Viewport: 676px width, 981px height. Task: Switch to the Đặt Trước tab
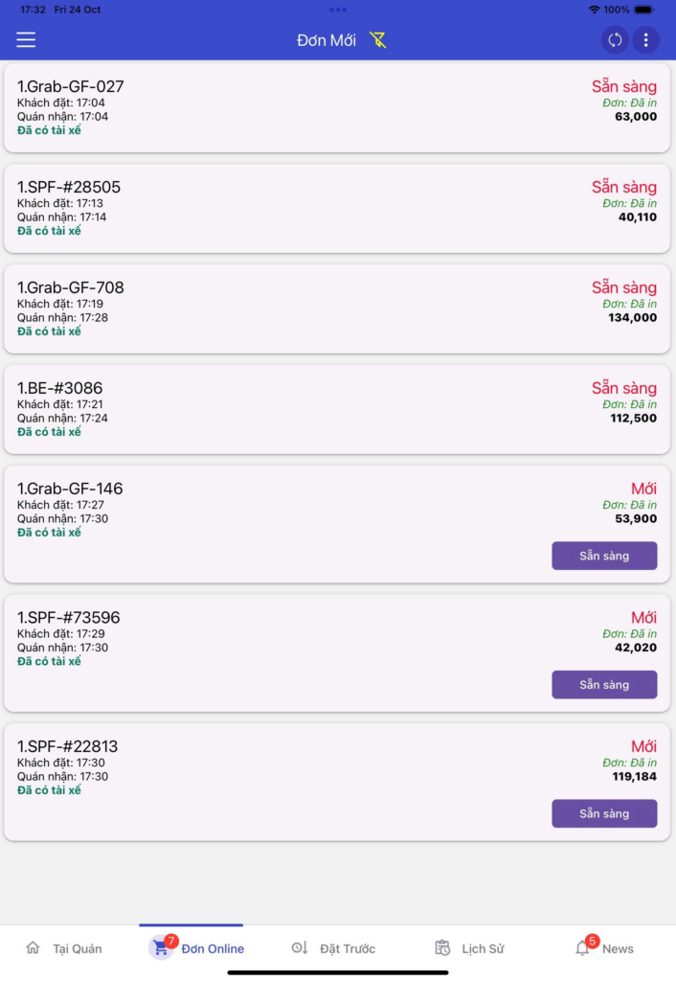click(348, 948)
